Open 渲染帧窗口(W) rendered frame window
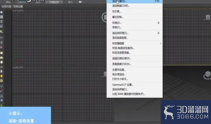This screenshot has width=211, height=124. 135,6
